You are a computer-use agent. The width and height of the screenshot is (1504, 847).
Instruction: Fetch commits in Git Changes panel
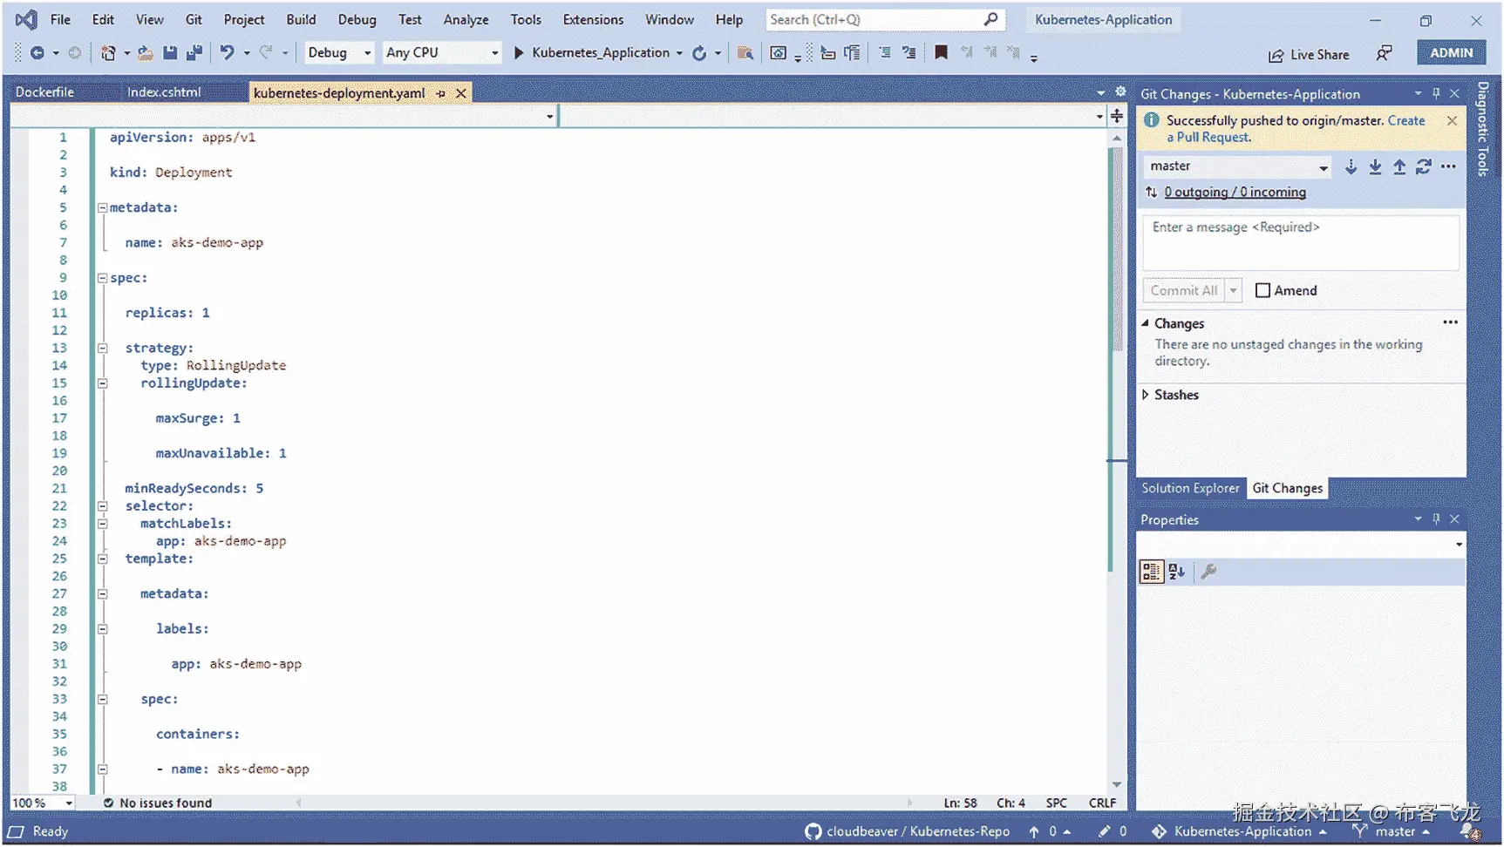click(x=1351, y=166)
